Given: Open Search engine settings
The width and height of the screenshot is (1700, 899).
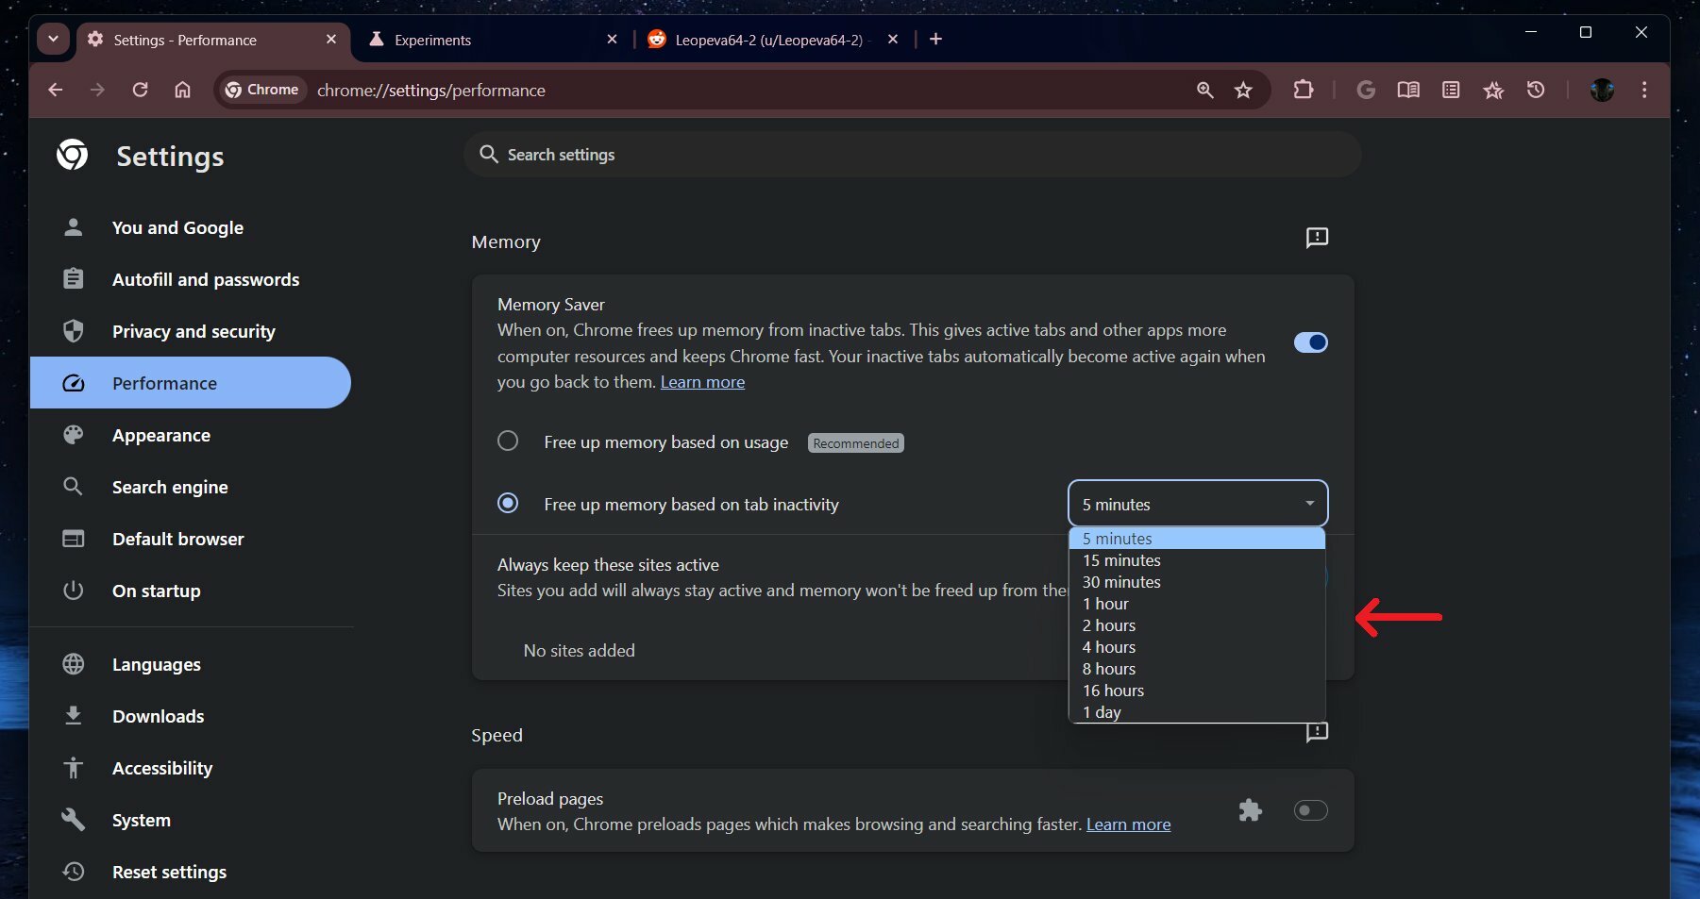Looking at the screenshot, I should (x=191, y=487).
